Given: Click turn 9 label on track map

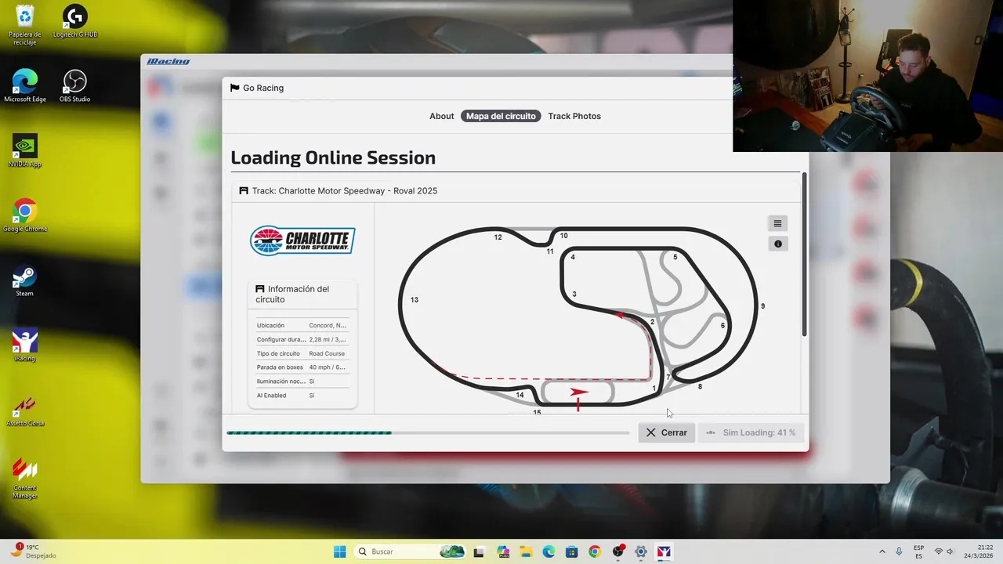Looking at the screenshot, I should (762, 306).
